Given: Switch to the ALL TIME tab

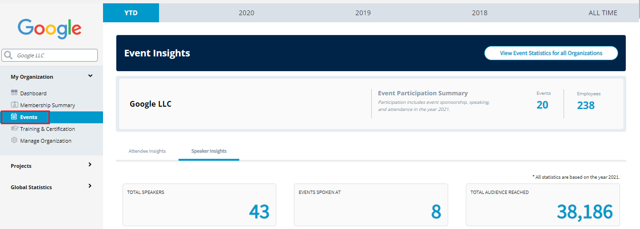Looking at the screenshot, I should [603, 13].
